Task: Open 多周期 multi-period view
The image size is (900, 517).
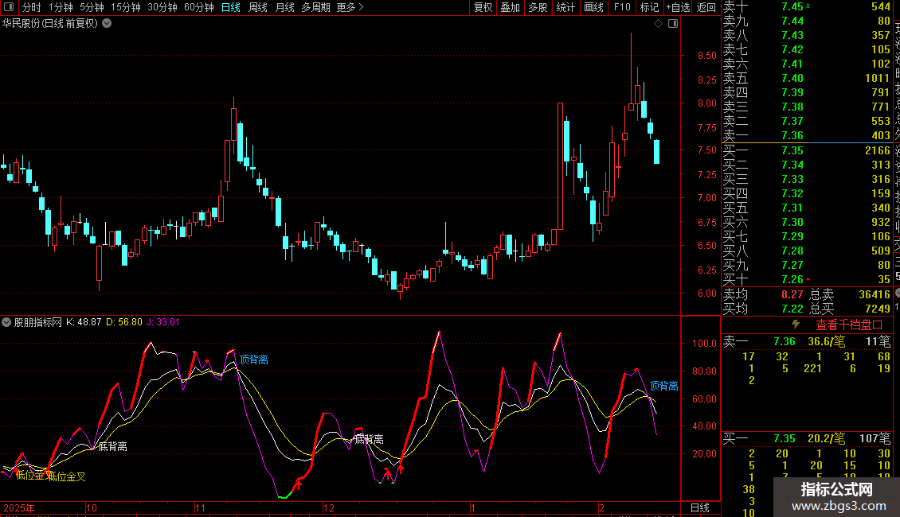Action: click(x=315, y=7)
